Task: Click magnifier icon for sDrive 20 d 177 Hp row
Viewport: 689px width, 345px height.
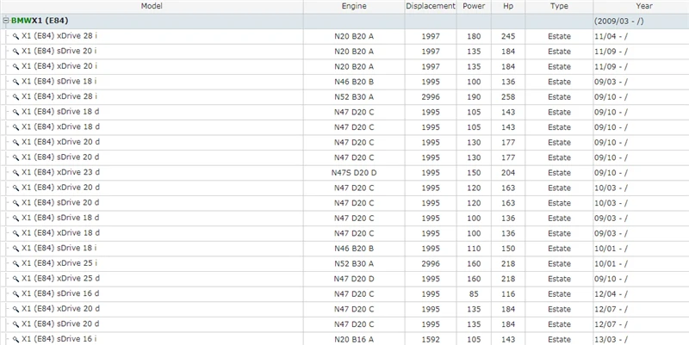Action: coord(16,158)
